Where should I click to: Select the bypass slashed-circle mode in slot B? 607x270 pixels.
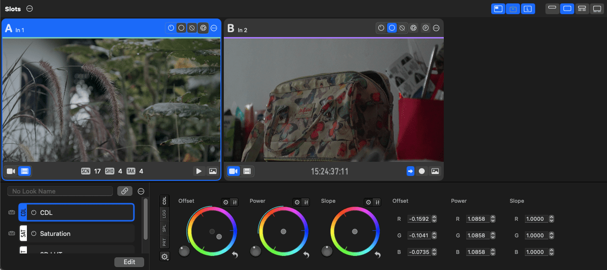pyautogui.click(x=402, y=28)
